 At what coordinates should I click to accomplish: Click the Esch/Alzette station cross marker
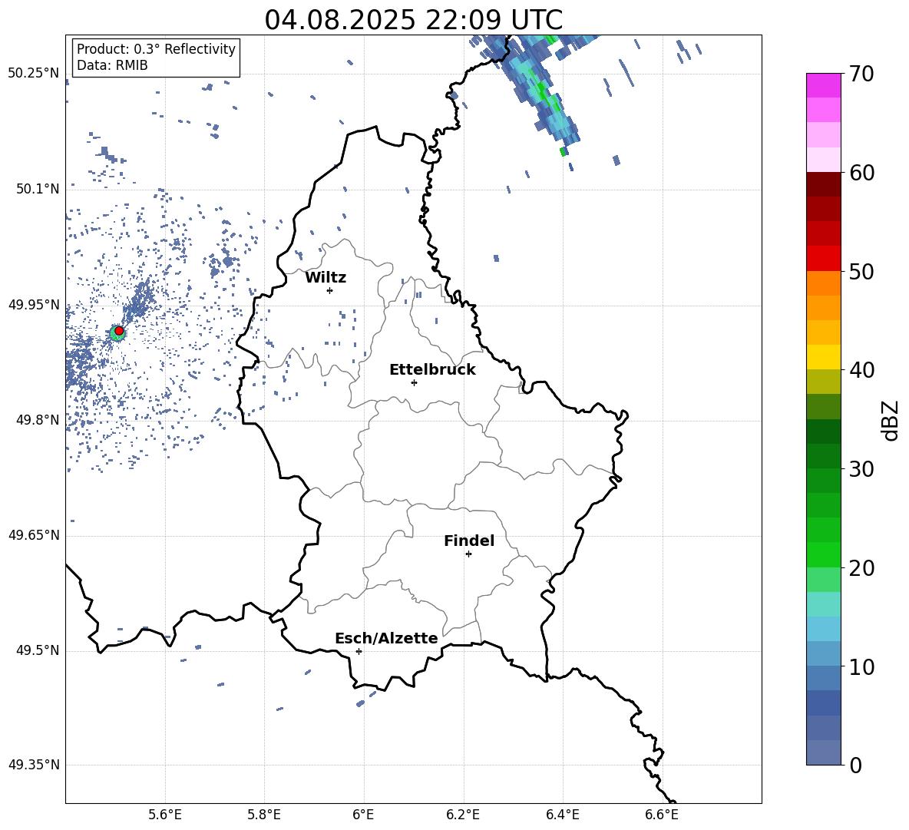(x=359, y=651)
